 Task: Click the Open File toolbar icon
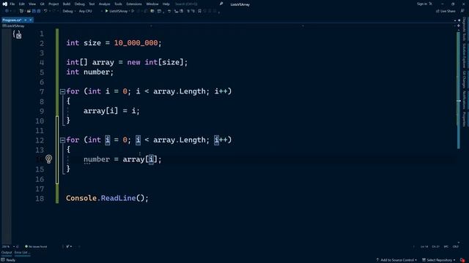point(29,11)
